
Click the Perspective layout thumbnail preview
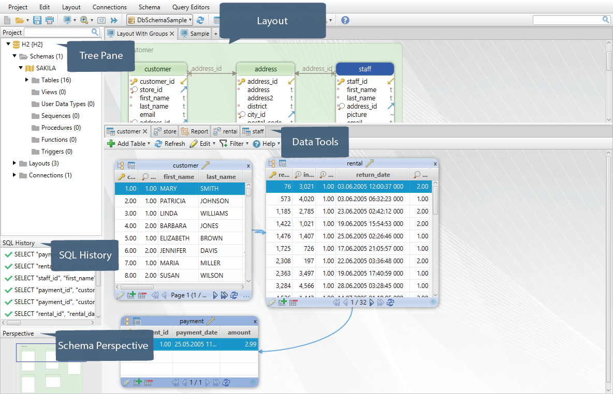pyautogui.click(x=51, y=366)
